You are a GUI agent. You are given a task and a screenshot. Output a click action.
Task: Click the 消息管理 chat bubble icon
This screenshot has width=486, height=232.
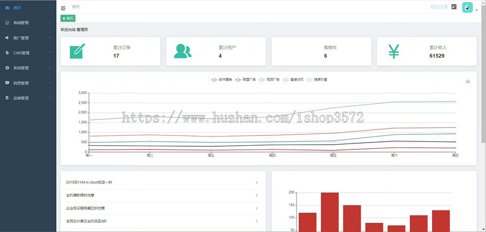point(7,83)
